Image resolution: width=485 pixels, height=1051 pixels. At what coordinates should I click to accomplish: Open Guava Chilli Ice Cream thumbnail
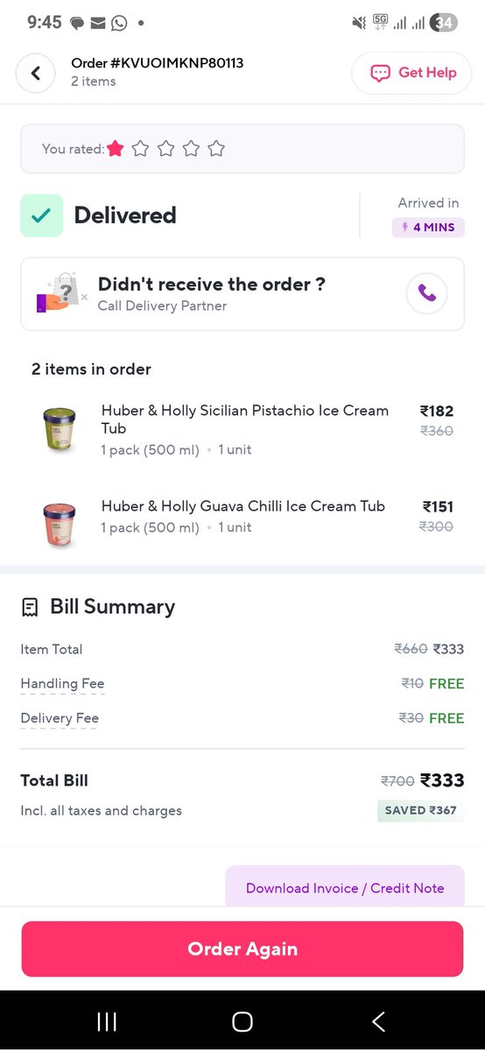pyautogui.click(x=59, y=525)
